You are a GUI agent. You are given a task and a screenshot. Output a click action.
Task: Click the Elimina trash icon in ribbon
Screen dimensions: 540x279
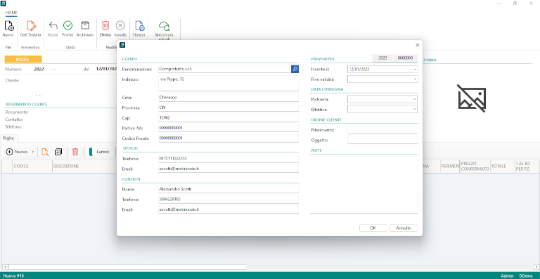[105, 25]
